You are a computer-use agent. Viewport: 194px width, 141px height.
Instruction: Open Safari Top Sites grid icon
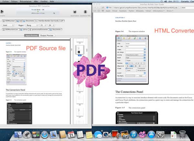(103, 11)
